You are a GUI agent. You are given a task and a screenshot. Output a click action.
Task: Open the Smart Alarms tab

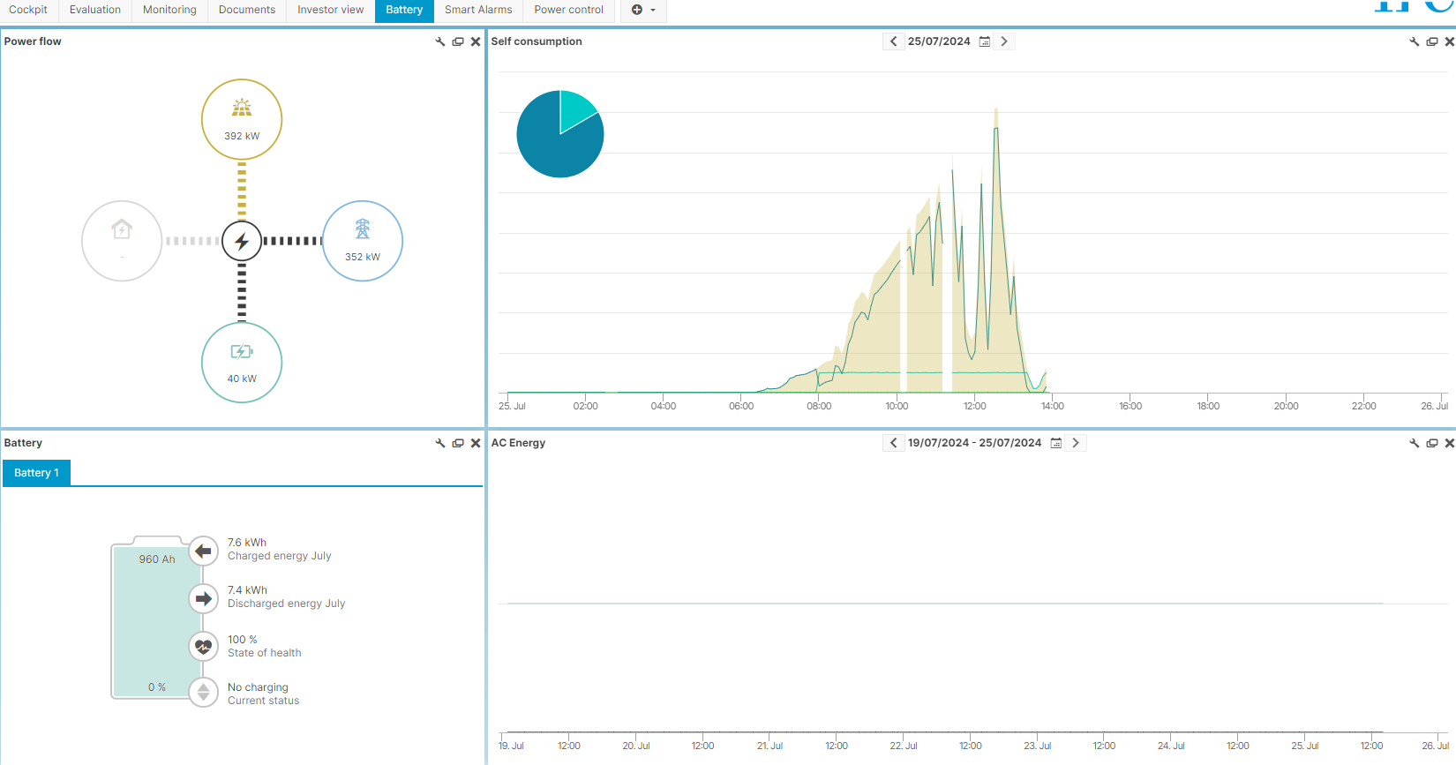point(478,10)
